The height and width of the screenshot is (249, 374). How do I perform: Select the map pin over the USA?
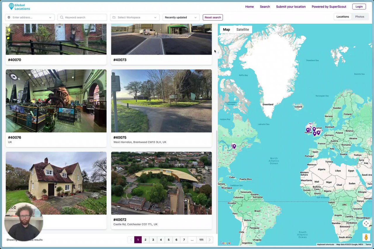[x=234, y=146]
